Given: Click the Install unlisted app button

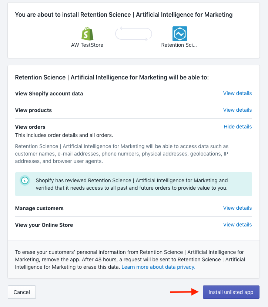Looking at the screenshot, I should tap(231, 292).
